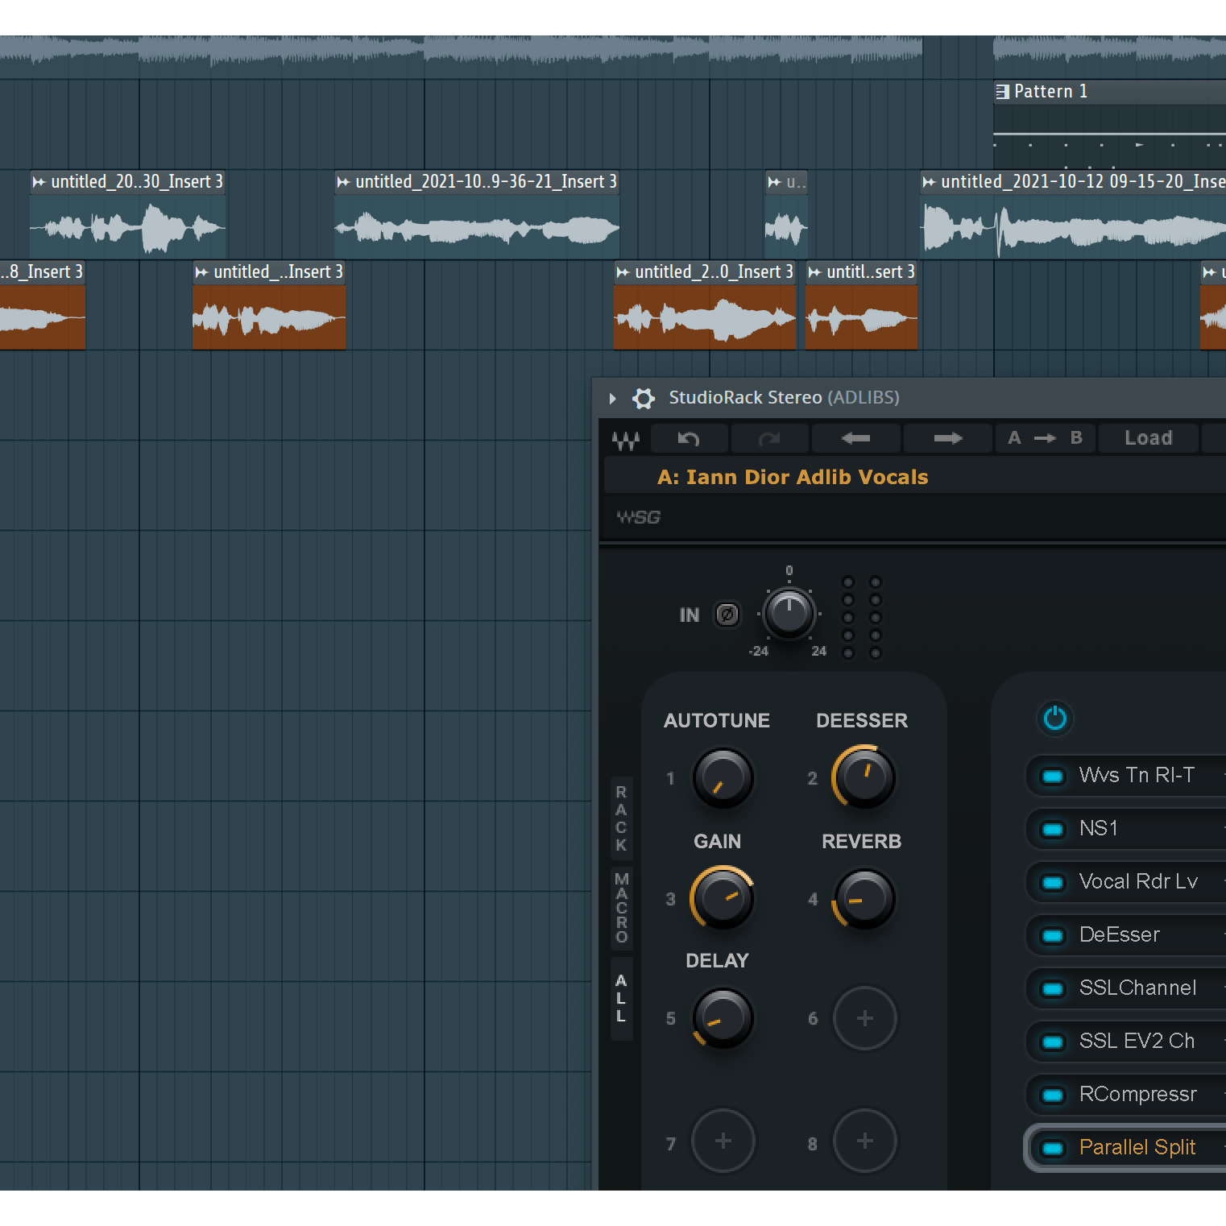Select orange clip untitled_..Insert 3
The width and height of the screenshot is (1226, 1226).
[x=269, y=304]
